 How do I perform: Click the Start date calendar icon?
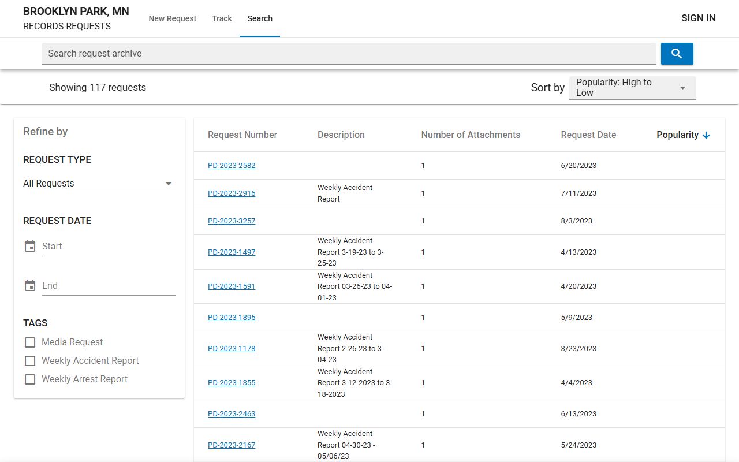point(30,247)
